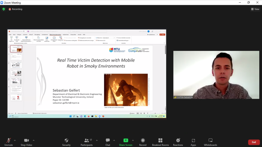This screenshot has height=147, width=262.
Task: Expand video options arrow beside Stop Video
Action: [33, 140]
